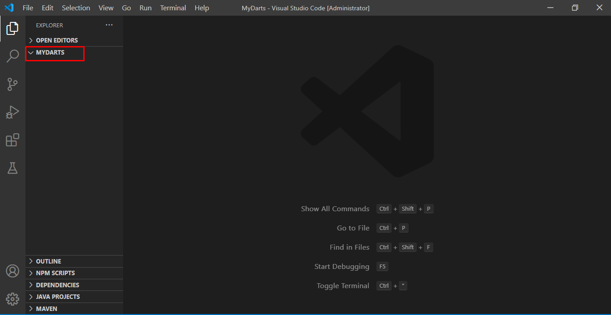Open the File menu
The image size is (611, 315).
(x=28, y=8)
